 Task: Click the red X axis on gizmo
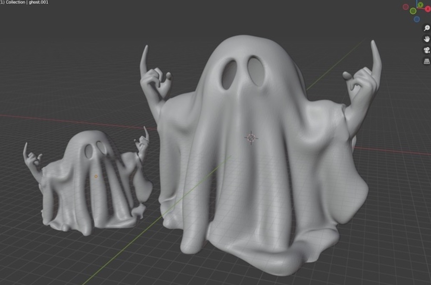(x=428, y=9)
